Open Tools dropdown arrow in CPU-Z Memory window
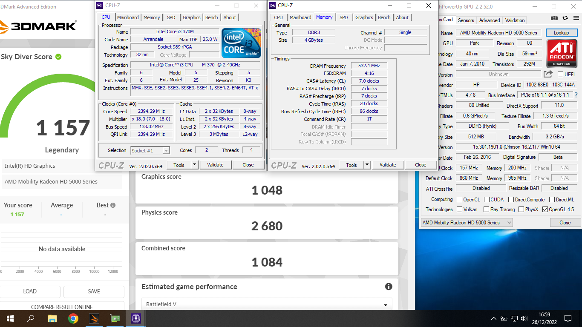This screenshot has height=327, width=582. coord(367,165)
